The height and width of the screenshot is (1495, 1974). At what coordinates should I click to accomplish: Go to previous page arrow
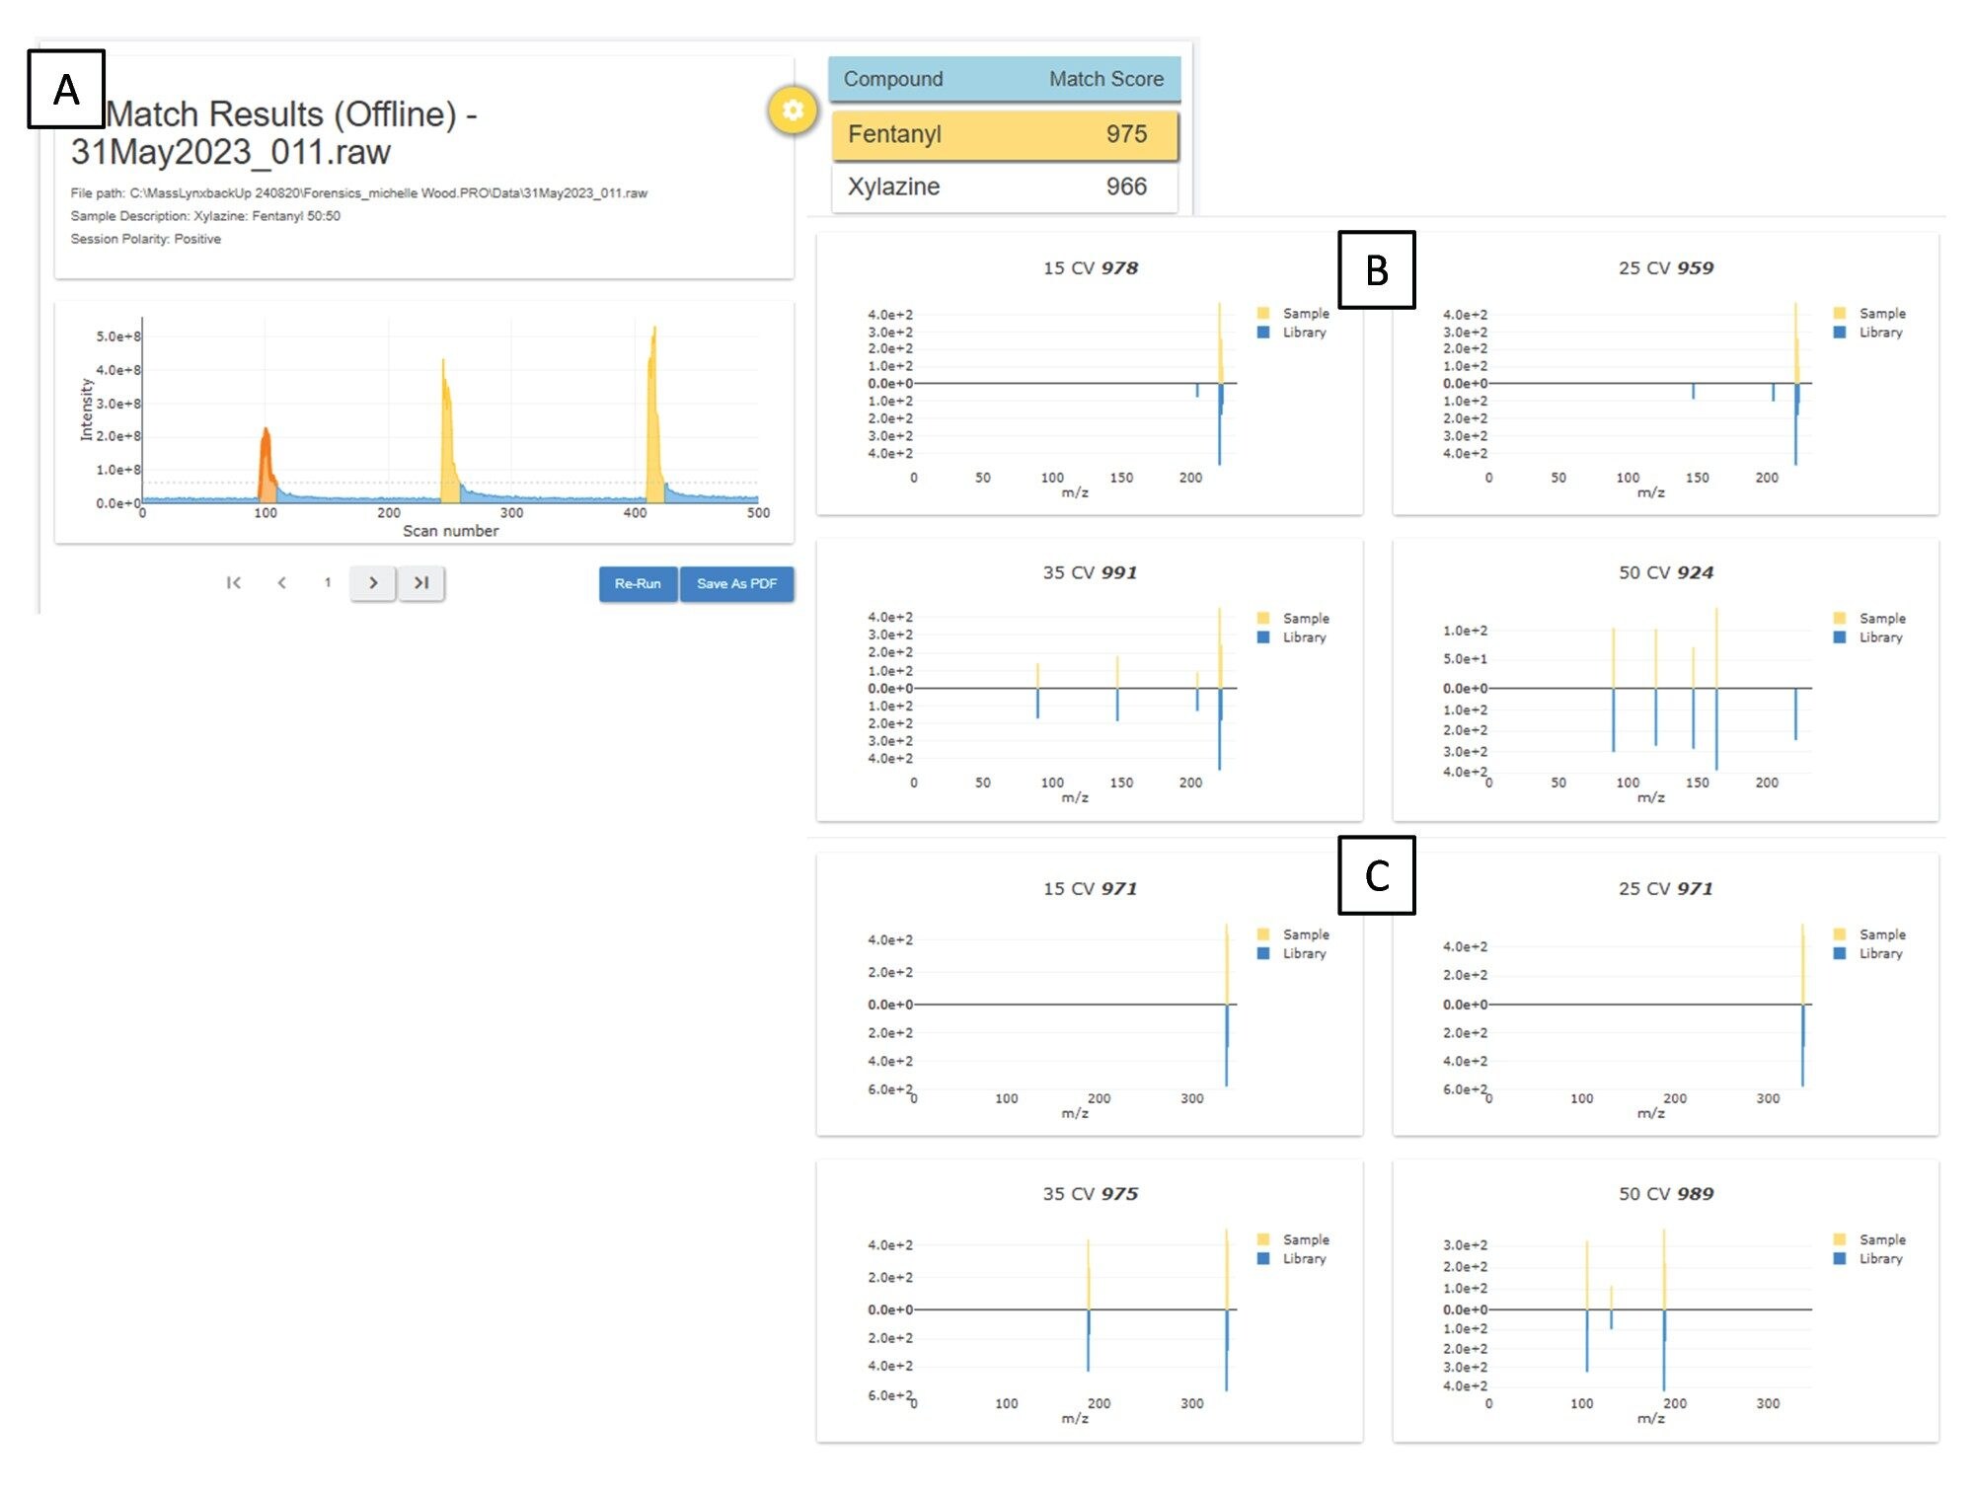click(282, 583)
